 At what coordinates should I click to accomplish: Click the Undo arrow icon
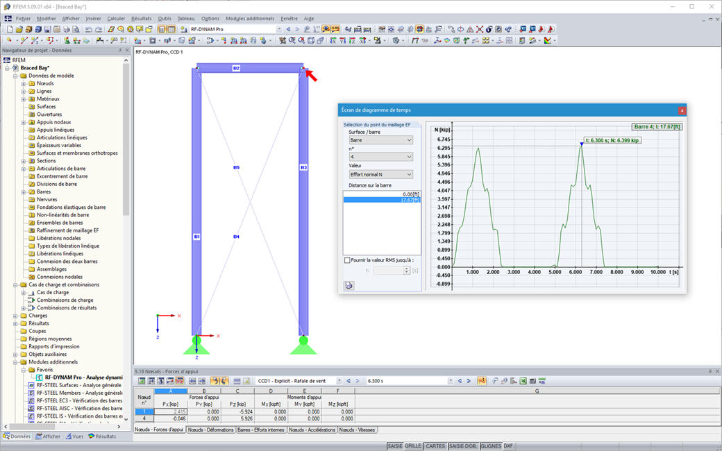pyautogui.click(x=89, y=30)
